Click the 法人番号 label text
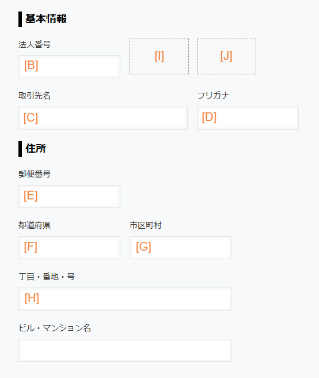Image resolution: width=319 pixels, height=378 pixels. (35, 44)
